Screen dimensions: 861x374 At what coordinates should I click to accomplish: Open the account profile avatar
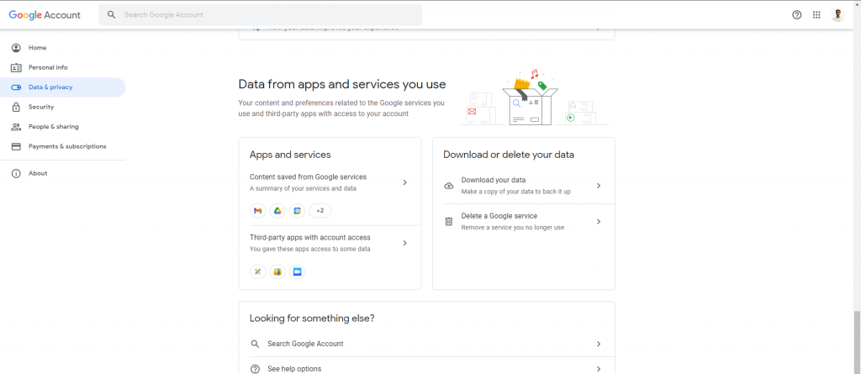(837, 15)
